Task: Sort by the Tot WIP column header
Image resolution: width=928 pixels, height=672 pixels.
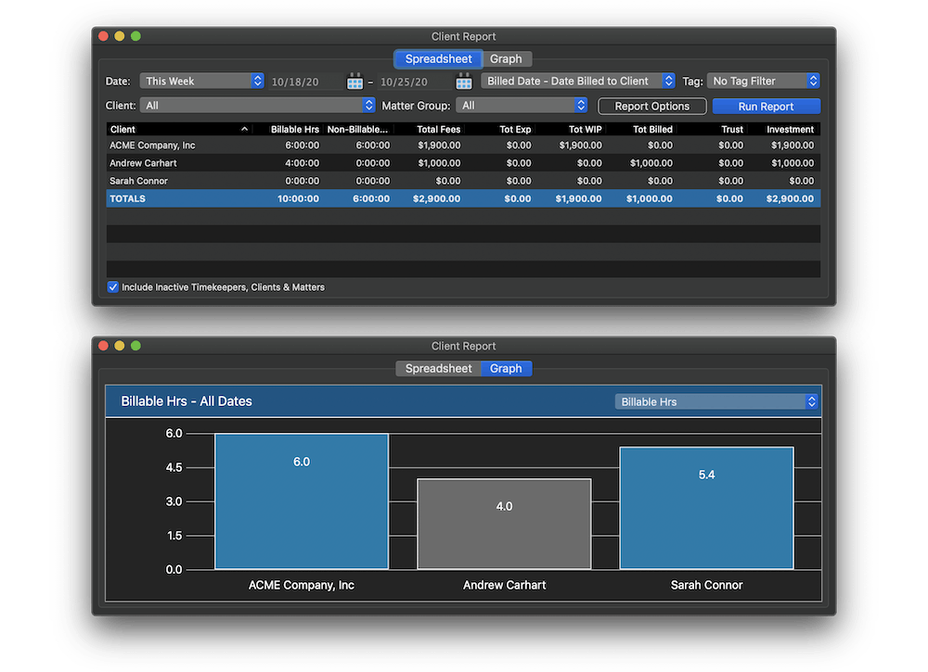Action: pos(586,129)
